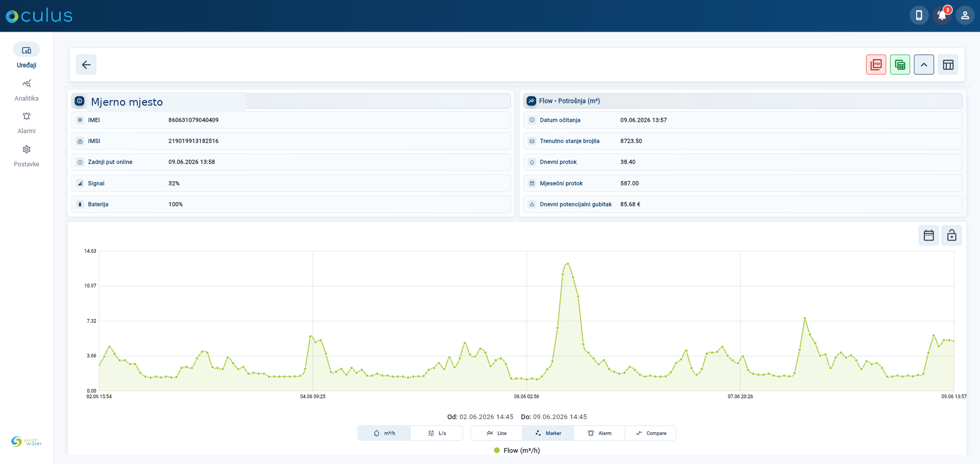Open the user profile menu
The height and width of the screenshot is (464, 980).
click(x=965, y=15)
